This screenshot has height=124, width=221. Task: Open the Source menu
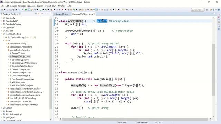(x=13, y=6)
